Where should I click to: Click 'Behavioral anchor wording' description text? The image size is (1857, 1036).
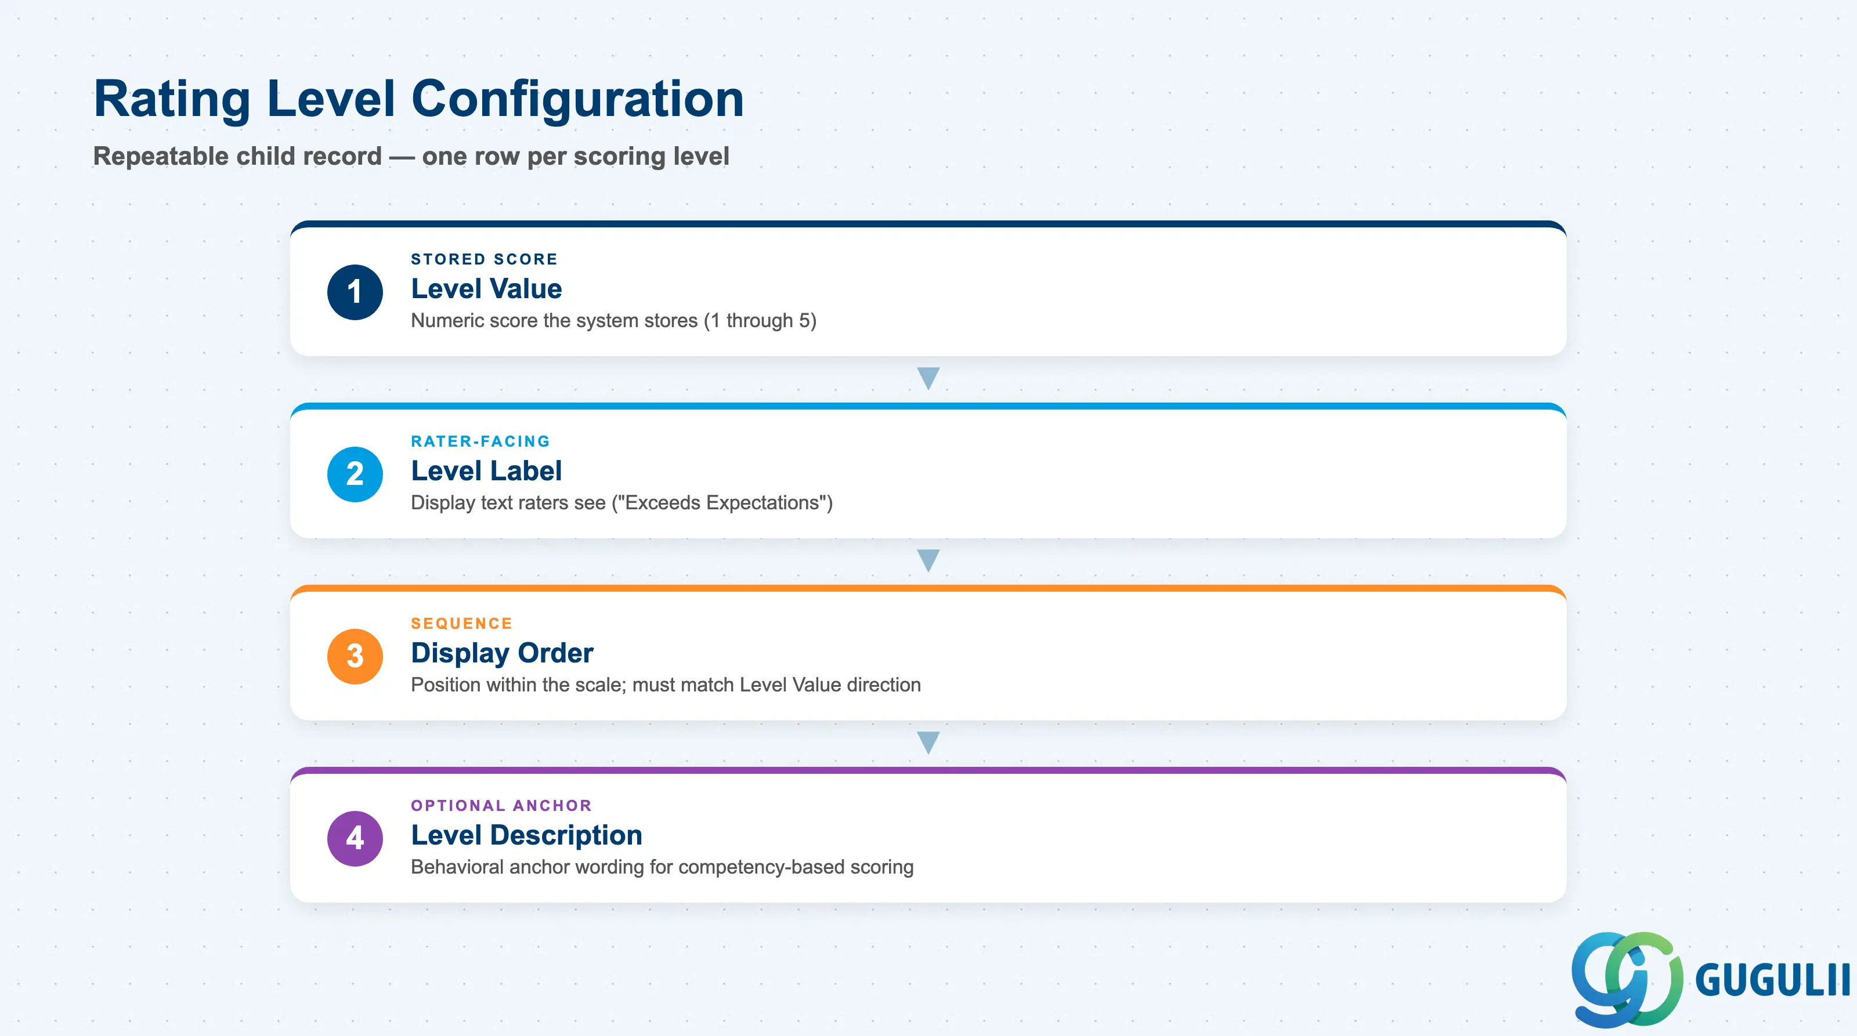click(x=663, y=867)
